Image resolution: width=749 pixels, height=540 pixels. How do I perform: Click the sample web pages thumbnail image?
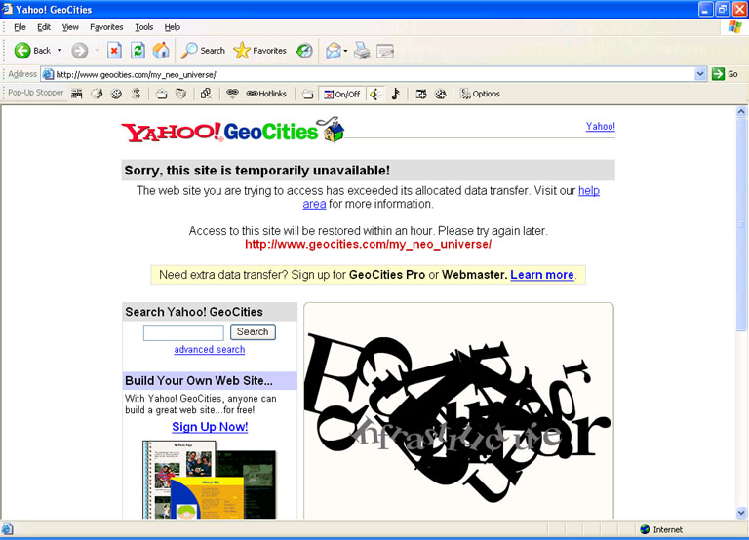tap(210, 479)
